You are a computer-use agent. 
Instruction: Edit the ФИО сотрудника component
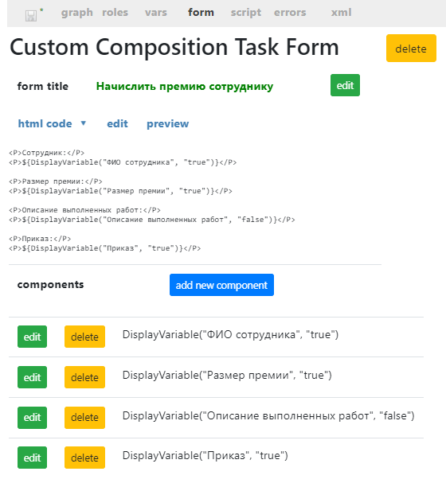tap(32, 337)
